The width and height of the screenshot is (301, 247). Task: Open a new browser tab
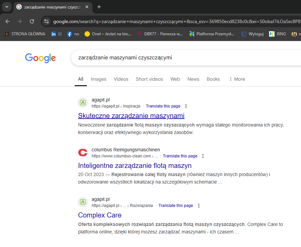99,7
